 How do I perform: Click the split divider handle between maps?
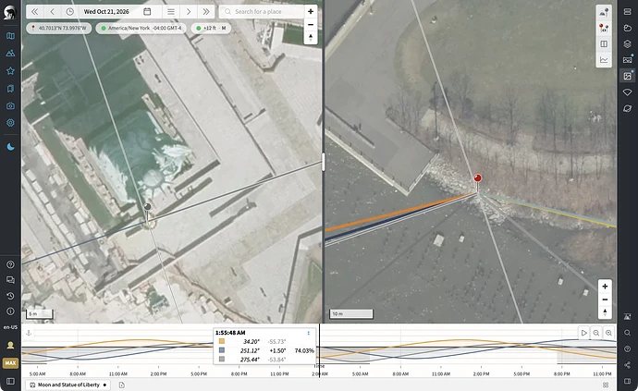(323, 162)
